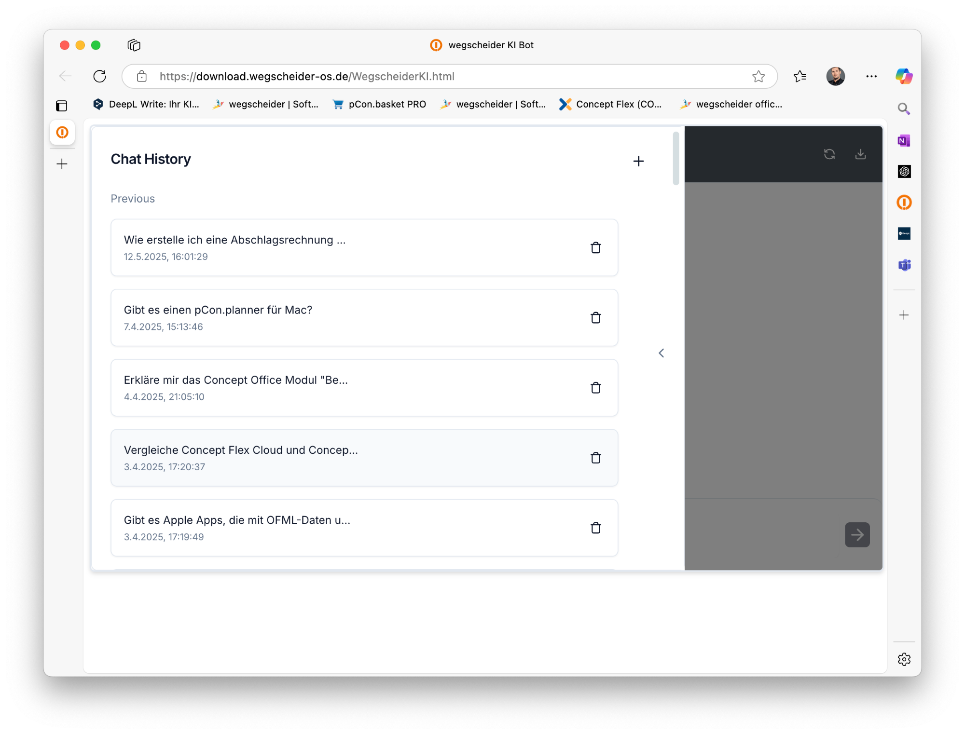The height and width of the screenshot is (734, 965).
Task: Click the Chat History heading
Action: coord(151,159)
